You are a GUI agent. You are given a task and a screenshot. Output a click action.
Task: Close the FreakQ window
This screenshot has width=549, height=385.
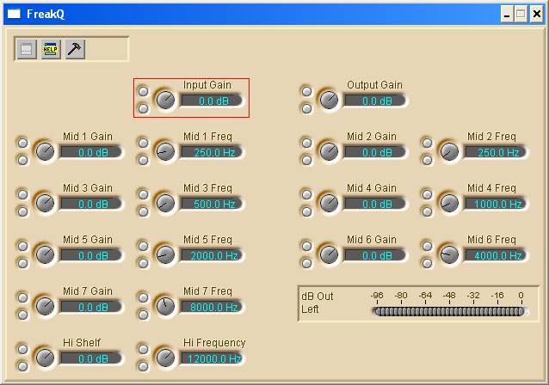pyautogui.click(x=536, y=15)
